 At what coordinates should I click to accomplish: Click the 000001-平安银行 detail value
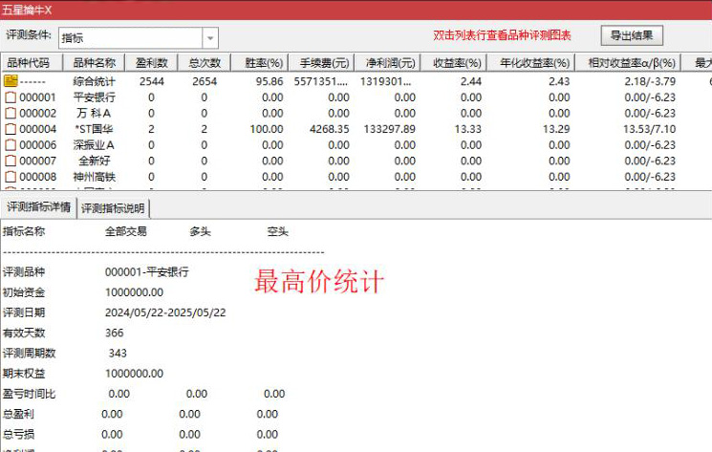pyautogui.click(x=146, y=272)
